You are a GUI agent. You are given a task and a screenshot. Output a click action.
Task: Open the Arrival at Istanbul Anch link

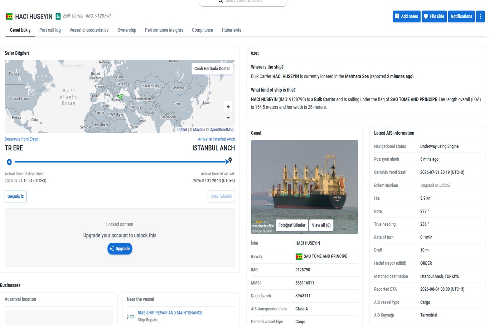217,139
